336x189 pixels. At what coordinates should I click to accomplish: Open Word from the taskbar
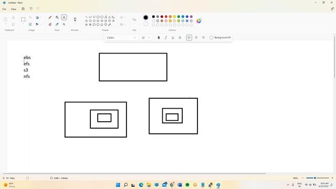point(180,185)
